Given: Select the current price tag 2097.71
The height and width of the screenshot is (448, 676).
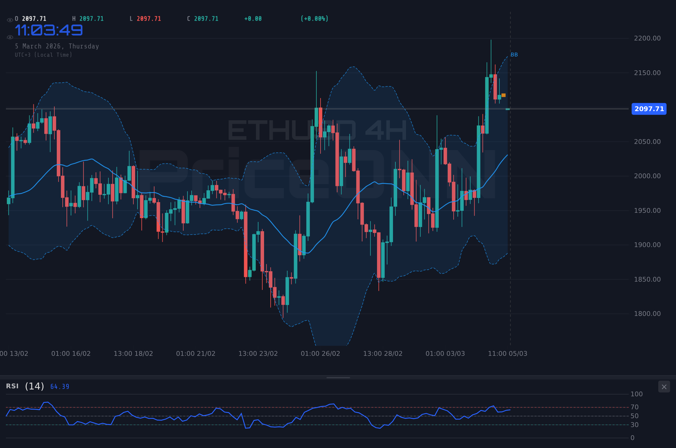Looking at the screenshot, I should (648, 109).
